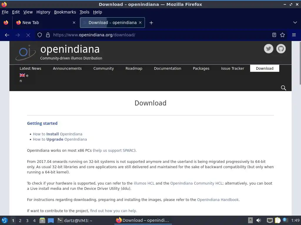301x225 pixels.
Task: Open the taskbar start menu bird icon
Action: coord(4,220)
